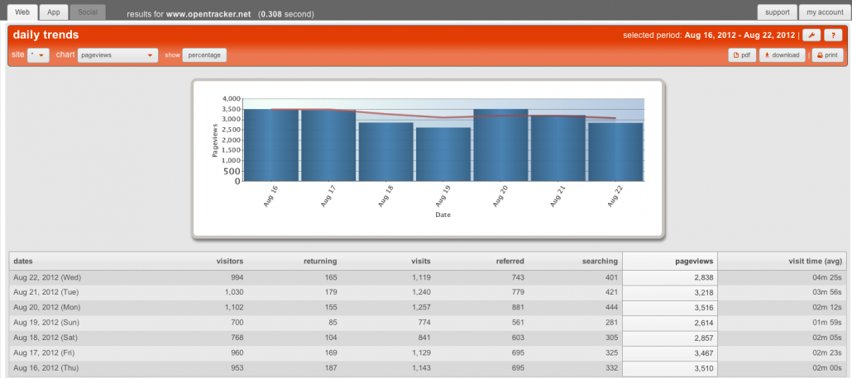The width and height of the screenshot is (852, 378).
Task: Open the wrench settings icon button
Action: [811, 35]
